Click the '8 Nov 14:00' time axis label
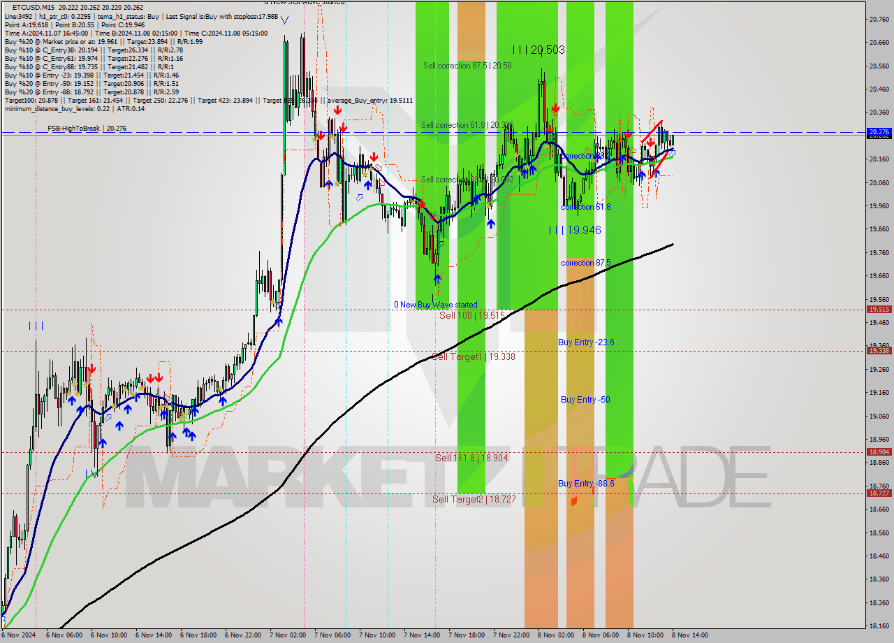Image resolution: width=894 pixels, height=643 pixels. point(689,635)
